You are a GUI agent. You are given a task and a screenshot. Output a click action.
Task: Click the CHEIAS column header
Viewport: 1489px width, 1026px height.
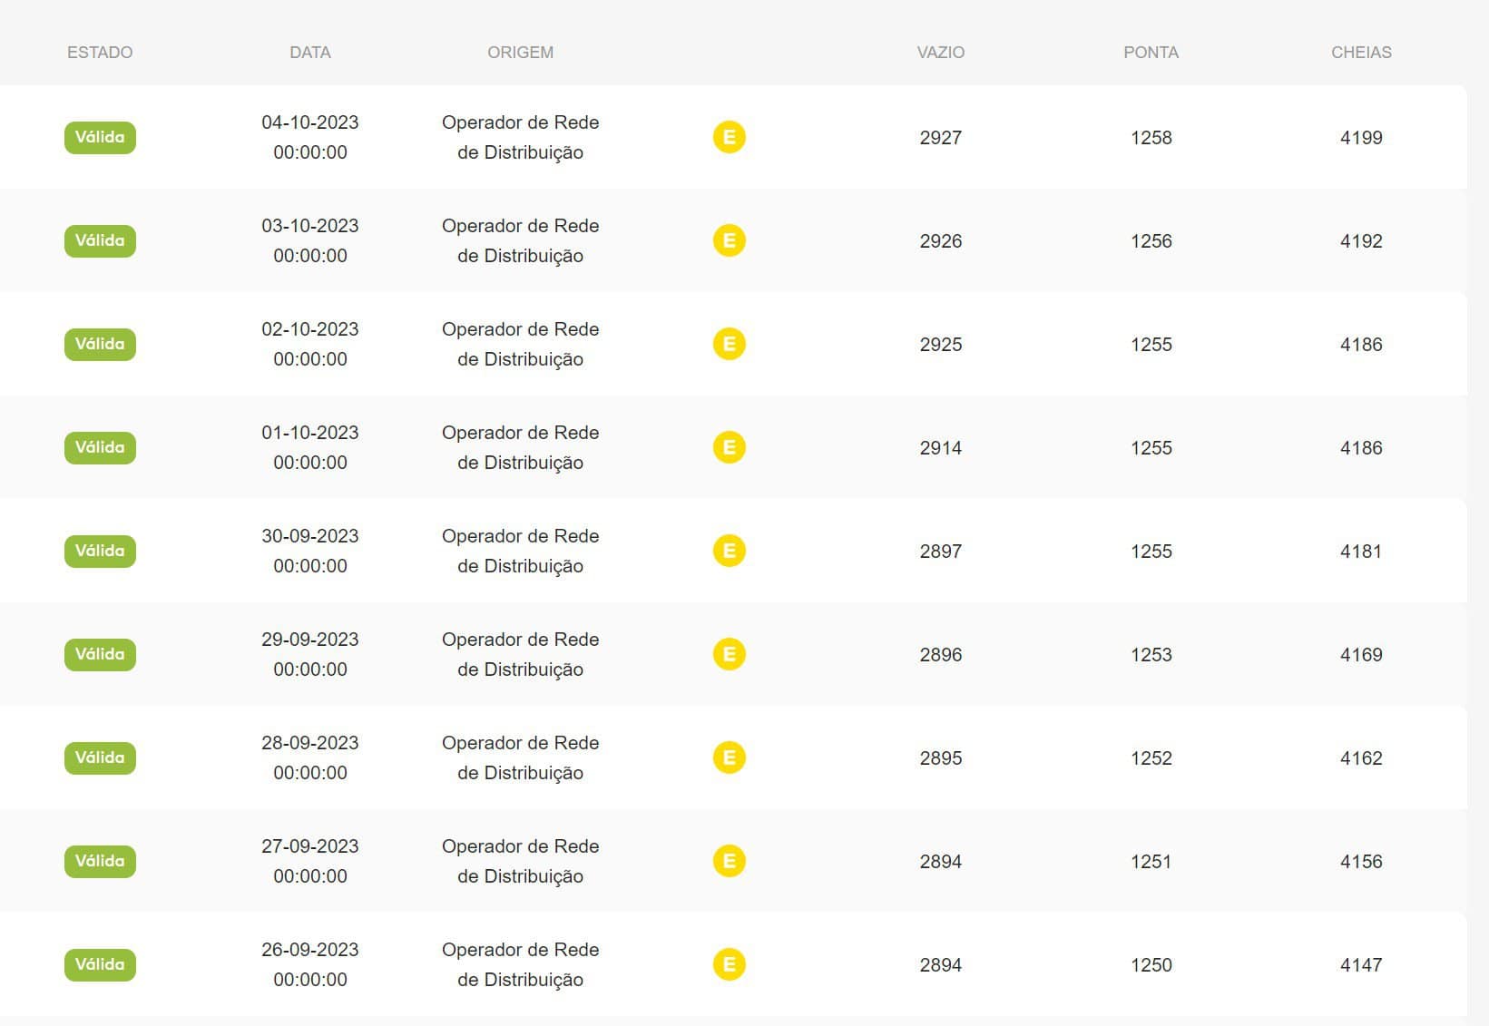pos(1361,53)
